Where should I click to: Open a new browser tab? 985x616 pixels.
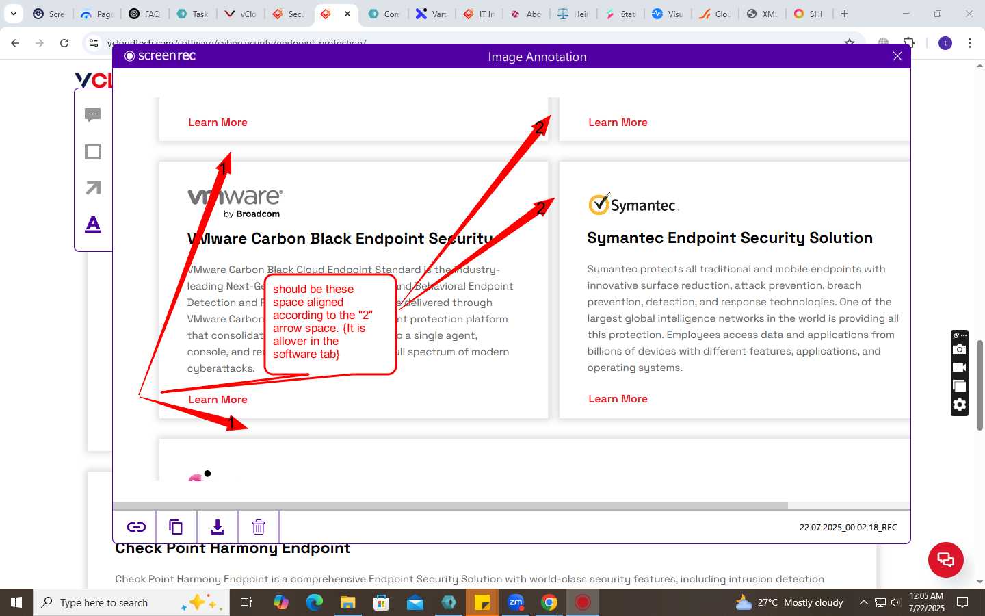[x=845, y=14]
